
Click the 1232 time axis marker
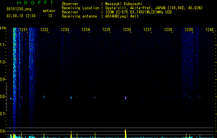coord(44,30)
